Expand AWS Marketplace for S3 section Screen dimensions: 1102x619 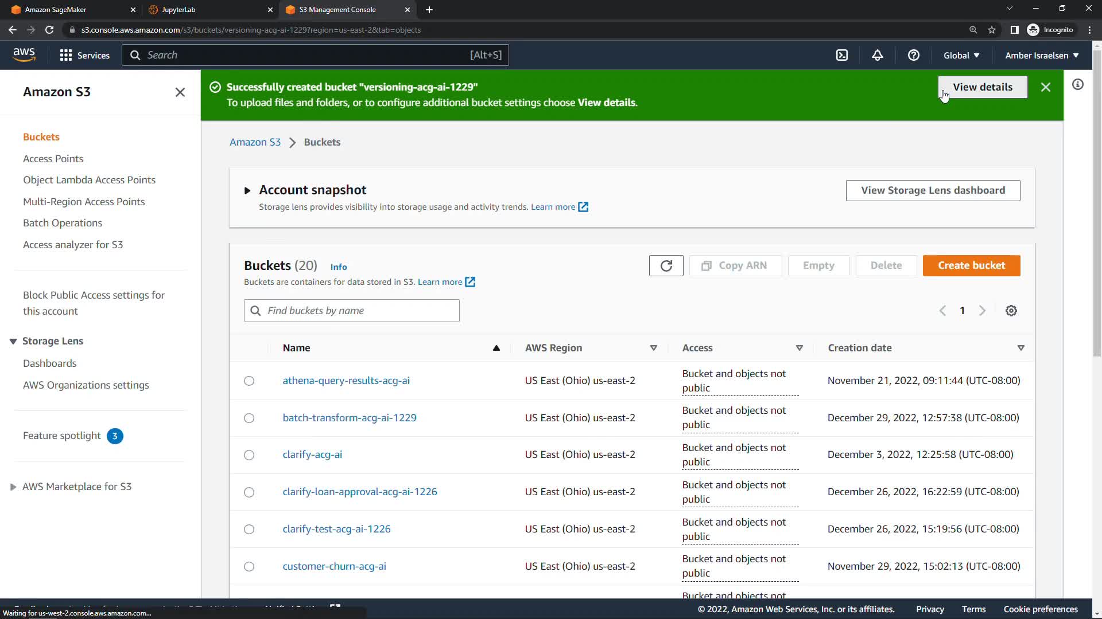click(x=13, y=487)
